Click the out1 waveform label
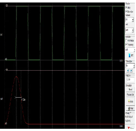 [x=2, y=99]
